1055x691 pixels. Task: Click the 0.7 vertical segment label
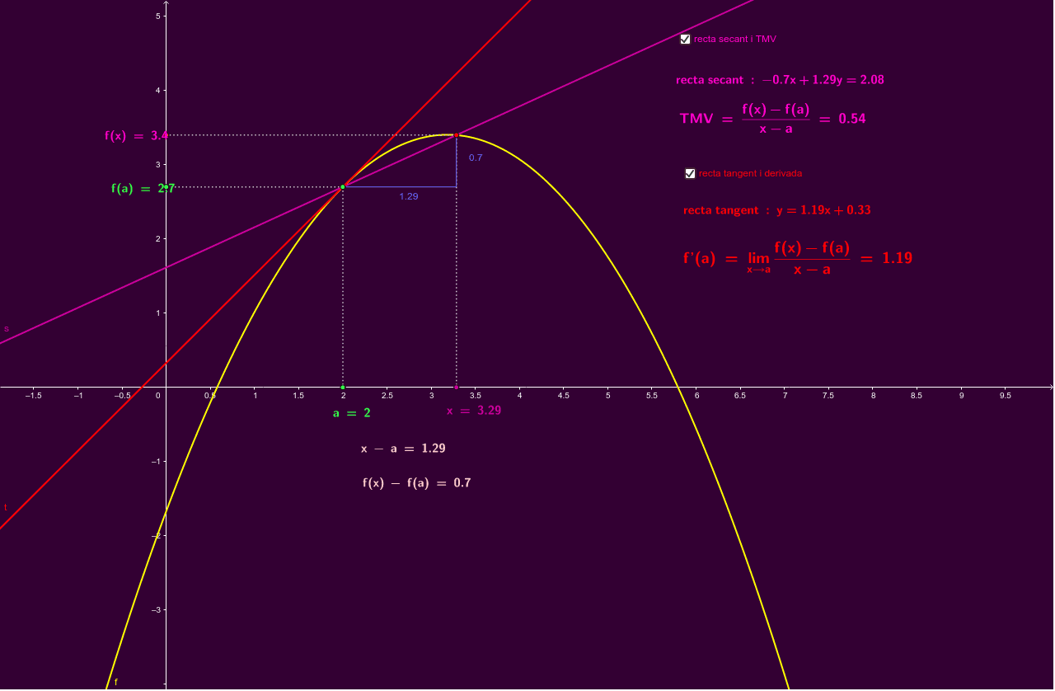click(x=476, y=157)
